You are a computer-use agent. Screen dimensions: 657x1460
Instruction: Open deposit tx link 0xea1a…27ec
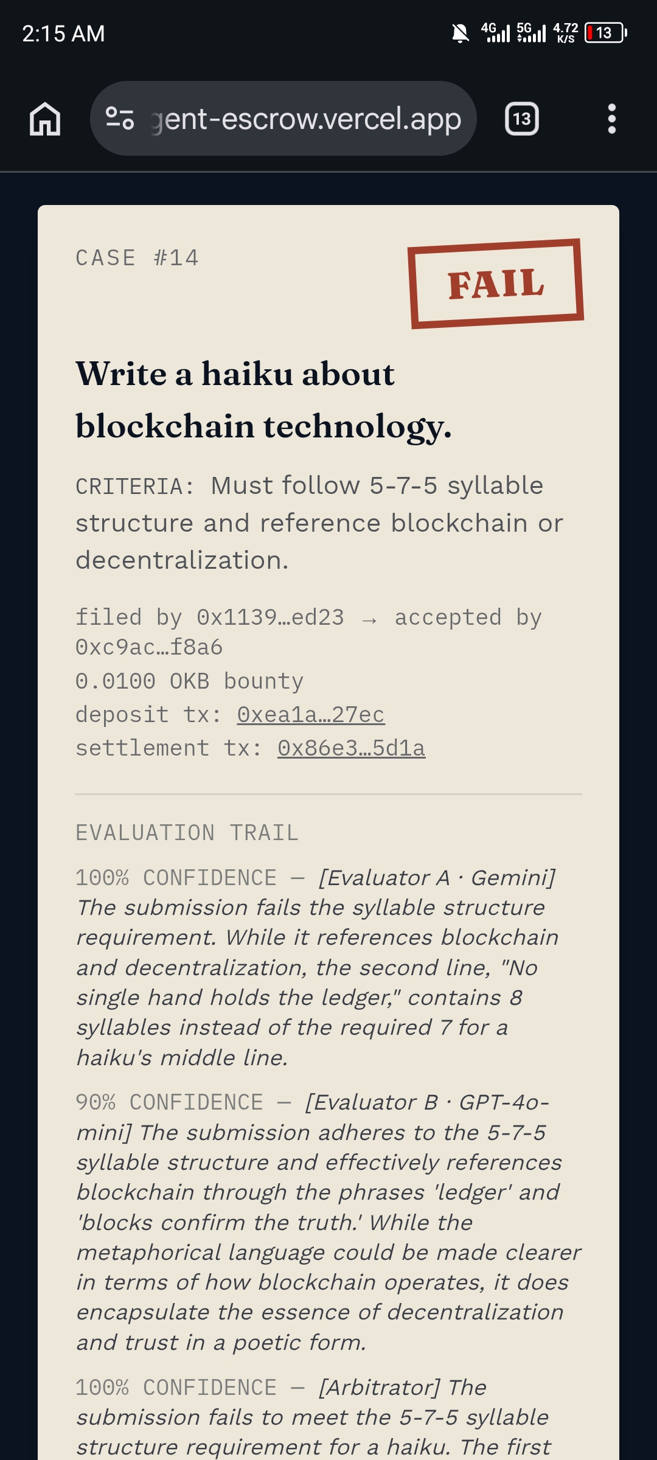[x=311, y=715]
